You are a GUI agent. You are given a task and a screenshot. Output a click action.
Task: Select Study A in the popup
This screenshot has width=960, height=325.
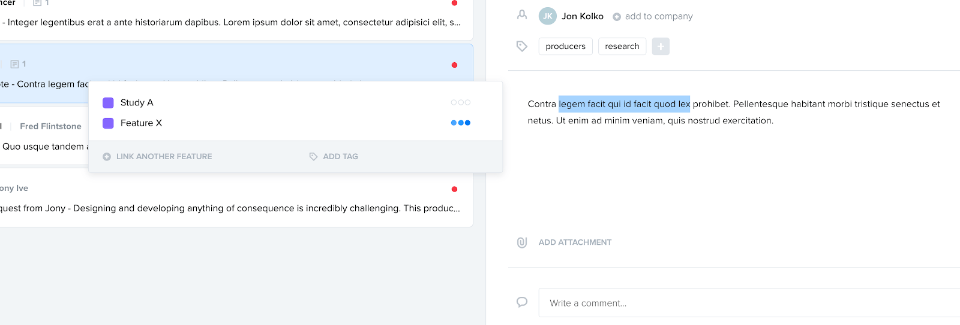[137, 102]
